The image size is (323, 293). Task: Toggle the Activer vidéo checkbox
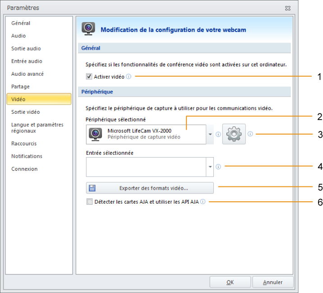pos(89,76)
